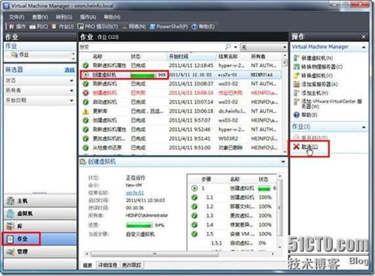This screenshot has height=276, width=375.
Task: Open the win7x-01 result name link
Action: click(x=135, y=193)
